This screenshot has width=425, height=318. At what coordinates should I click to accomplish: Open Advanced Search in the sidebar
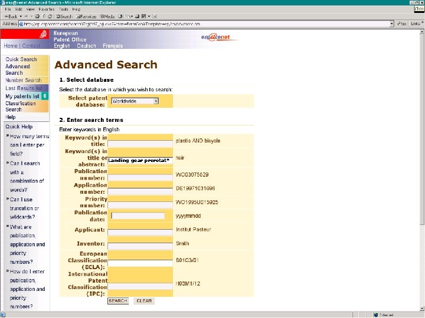[x=17, y=69]
